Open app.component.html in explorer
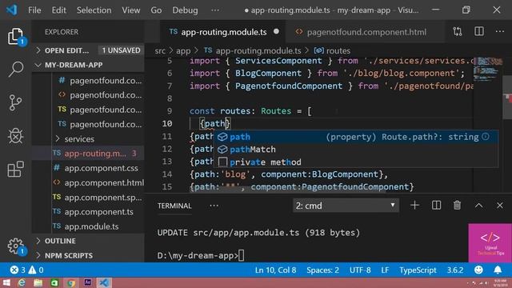 88,182
